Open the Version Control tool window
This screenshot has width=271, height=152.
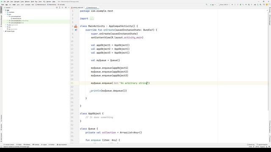click(9, 144)
